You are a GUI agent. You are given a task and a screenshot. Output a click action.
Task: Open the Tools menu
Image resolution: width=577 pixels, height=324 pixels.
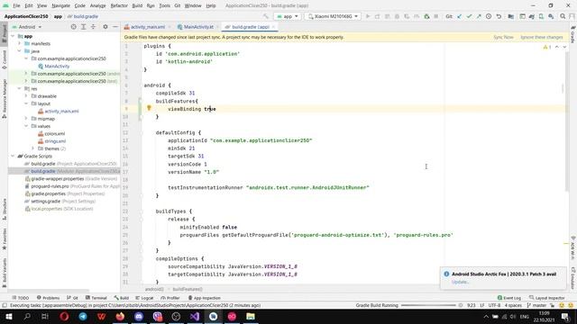click(x=164, y=5)
